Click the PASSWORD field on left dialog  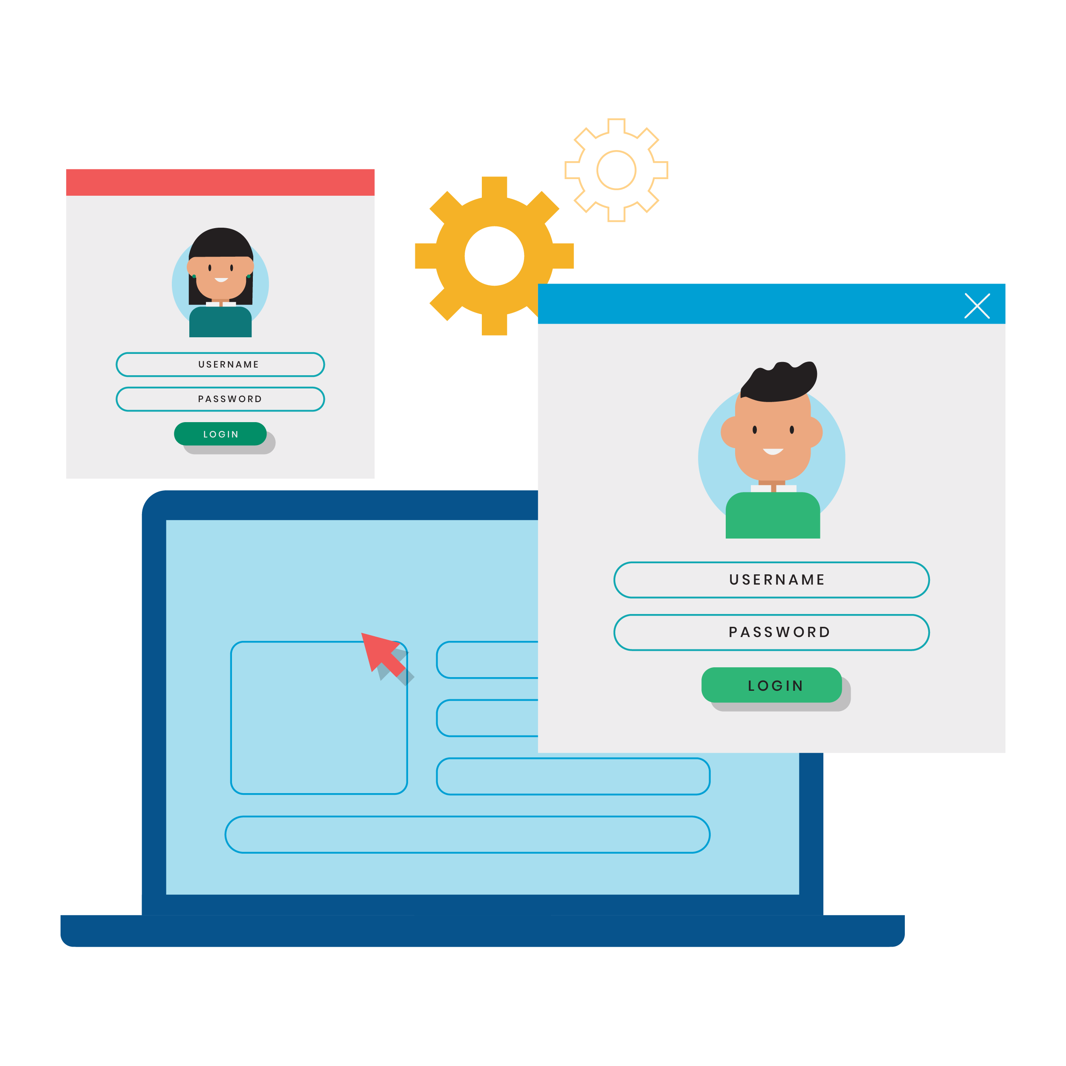pyautogui.click(x=223, y=398)
